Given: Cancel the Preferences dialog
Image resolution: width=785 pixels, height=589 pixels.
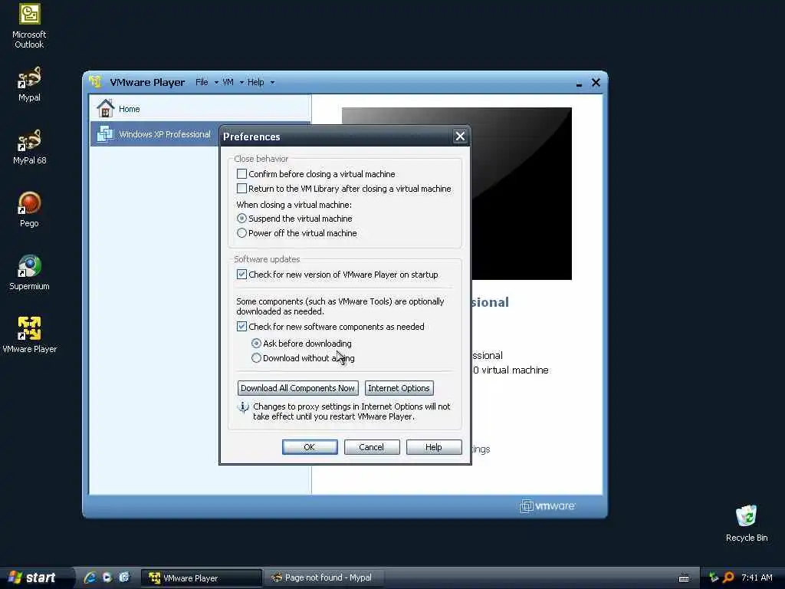Looking at the screenshot, I should pyautogui.click(x=372, y=447).
